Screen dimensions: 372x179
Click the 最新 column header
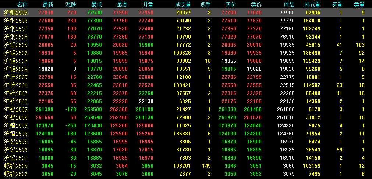[48, 4]
